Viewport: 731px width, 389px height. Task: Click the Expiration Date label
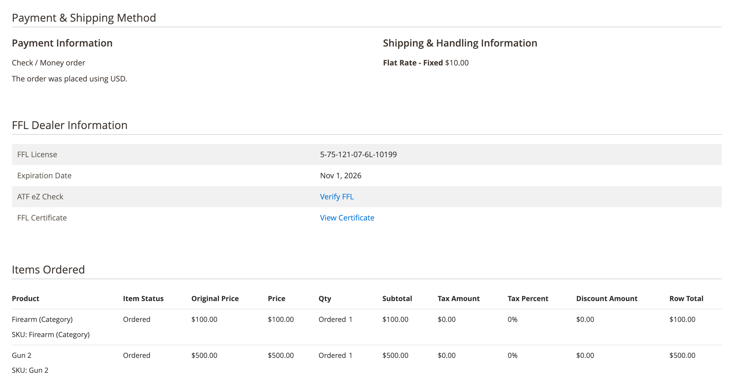[44, 176]
